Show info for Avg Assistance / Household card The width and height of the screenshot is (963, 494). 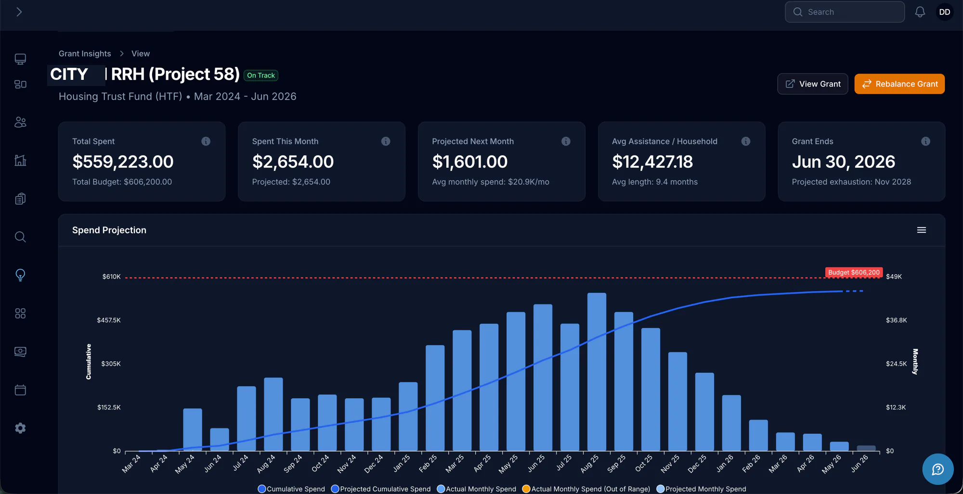click(x=746, y=141)
